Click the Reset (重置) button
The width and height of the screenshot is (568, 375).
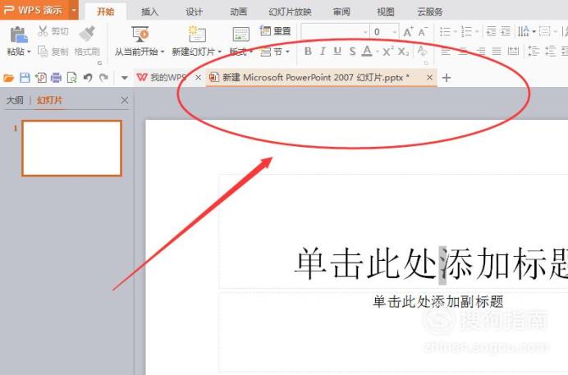point(276,31)
